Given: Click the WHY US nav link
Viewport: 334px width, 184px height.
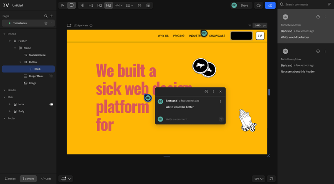Looking at the screenshot, I should tap(163, 36).
